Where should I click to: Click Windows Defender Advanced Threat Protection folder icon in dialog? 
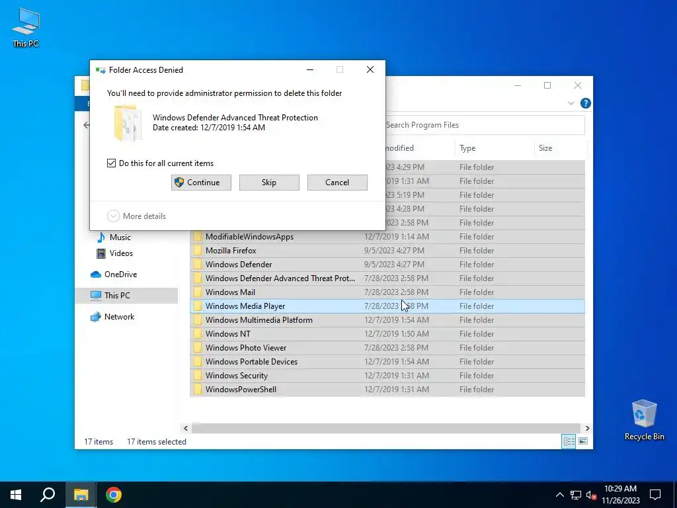128,123
